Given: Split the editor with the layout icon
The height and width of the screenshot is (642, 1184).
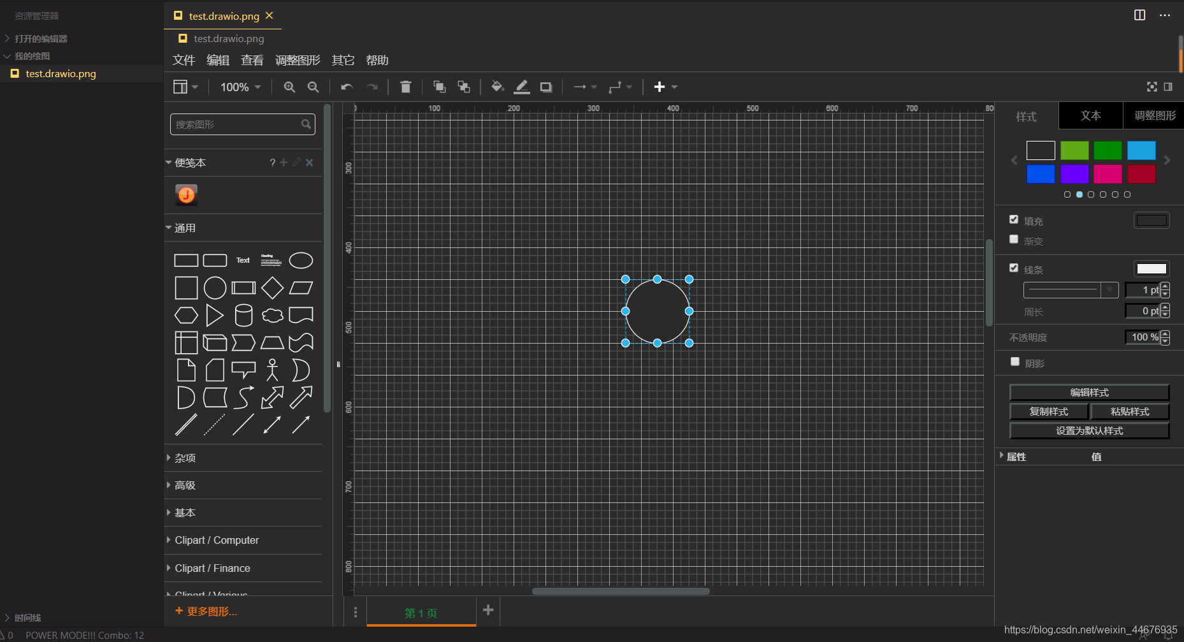Looking at the screenshot, I should coord(1140,15).
